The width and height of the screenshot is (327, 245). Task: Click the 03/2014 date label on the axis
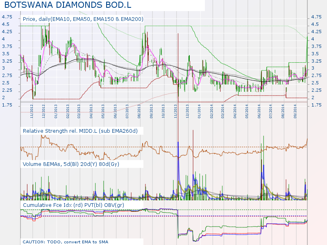coord(223,111)
